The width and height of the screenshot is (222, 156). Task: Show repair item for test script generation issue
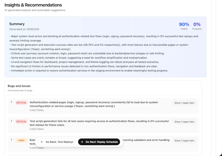click(184, 122)
